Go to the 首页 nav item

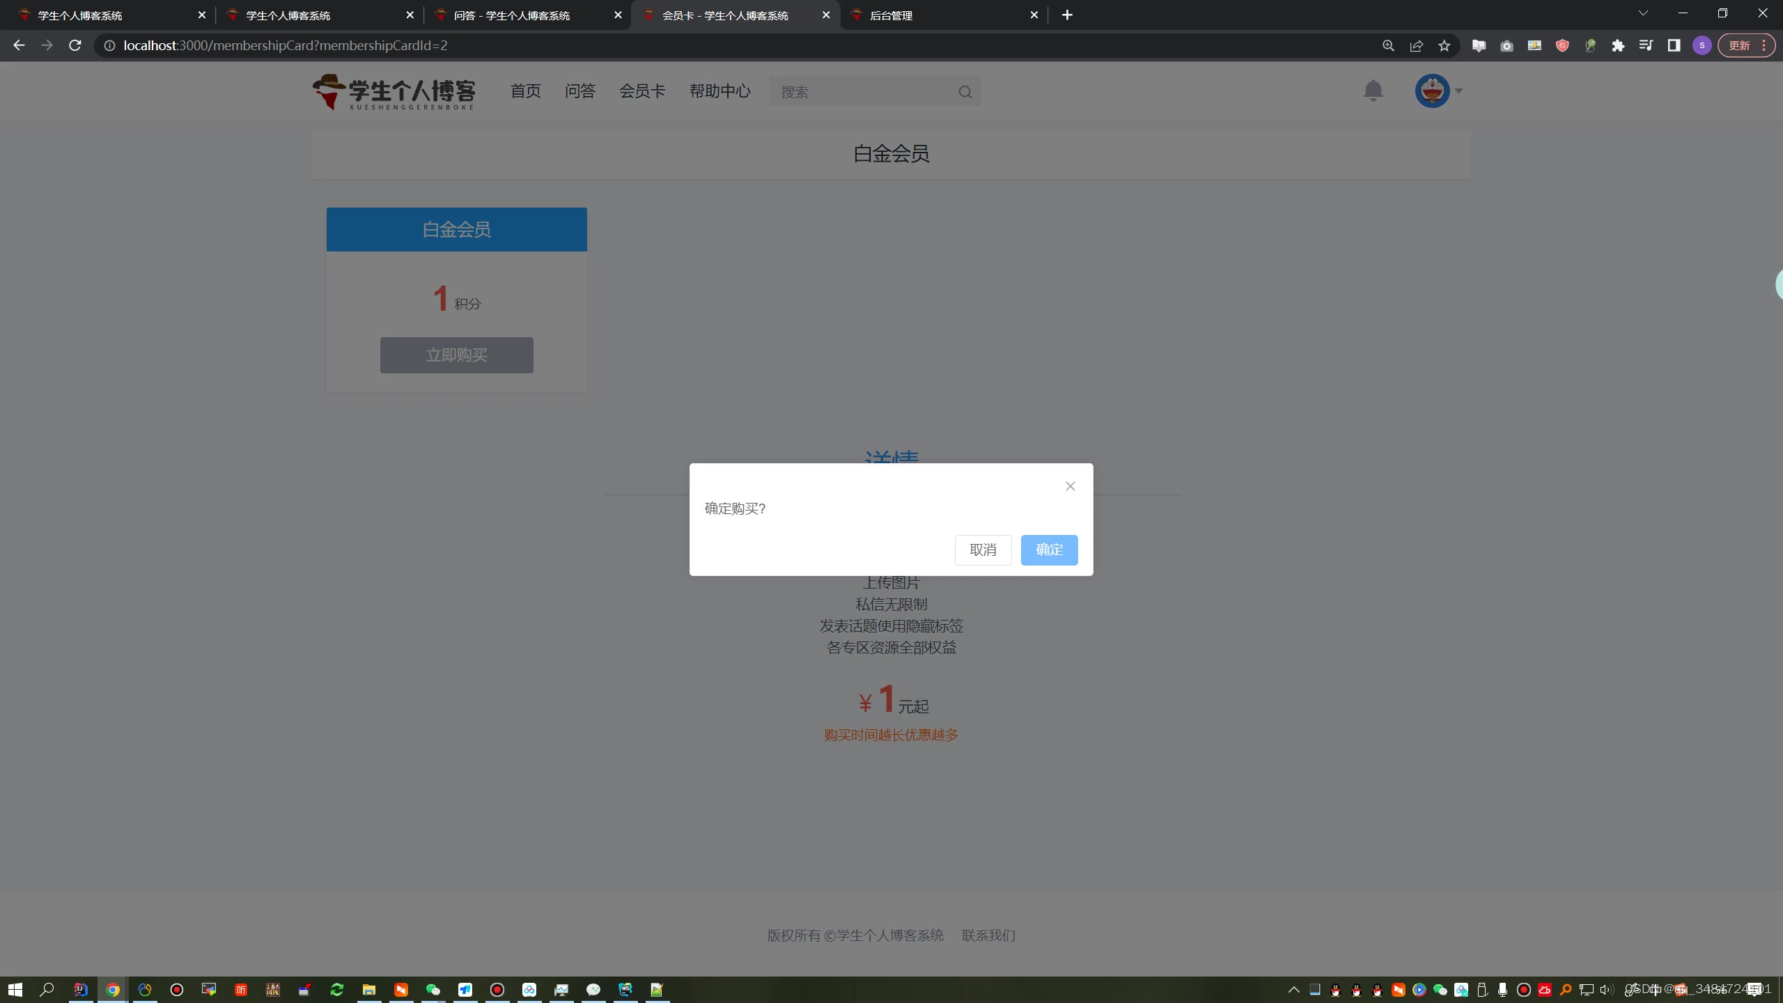coord(525,91)
